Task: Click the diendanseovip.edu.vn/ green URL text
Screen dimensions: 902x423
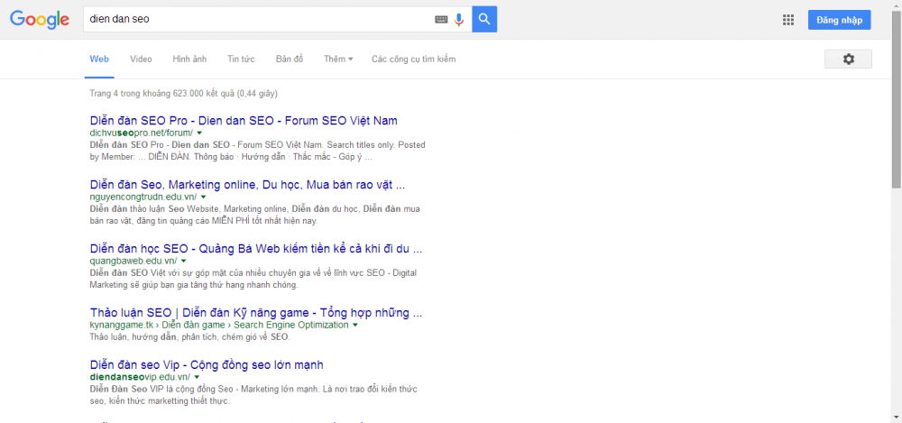Action: [x=141, y=378]
